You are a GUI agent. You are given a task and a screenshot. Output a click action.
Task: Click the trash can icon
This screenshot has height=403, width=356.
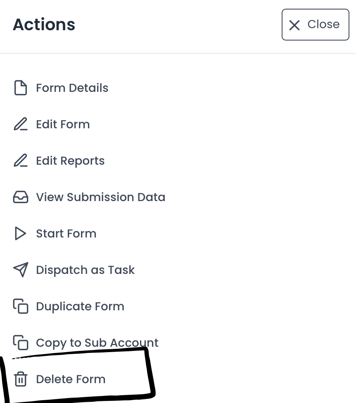click(x=21, y=379)
